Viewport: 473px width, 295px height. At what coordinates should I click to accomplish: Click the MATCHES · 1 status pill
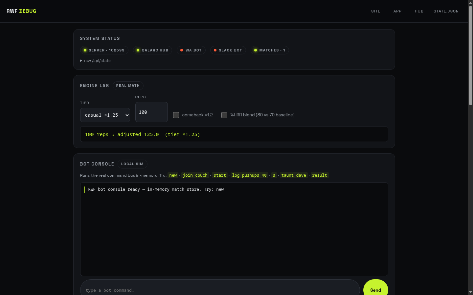tap(270, 50)
